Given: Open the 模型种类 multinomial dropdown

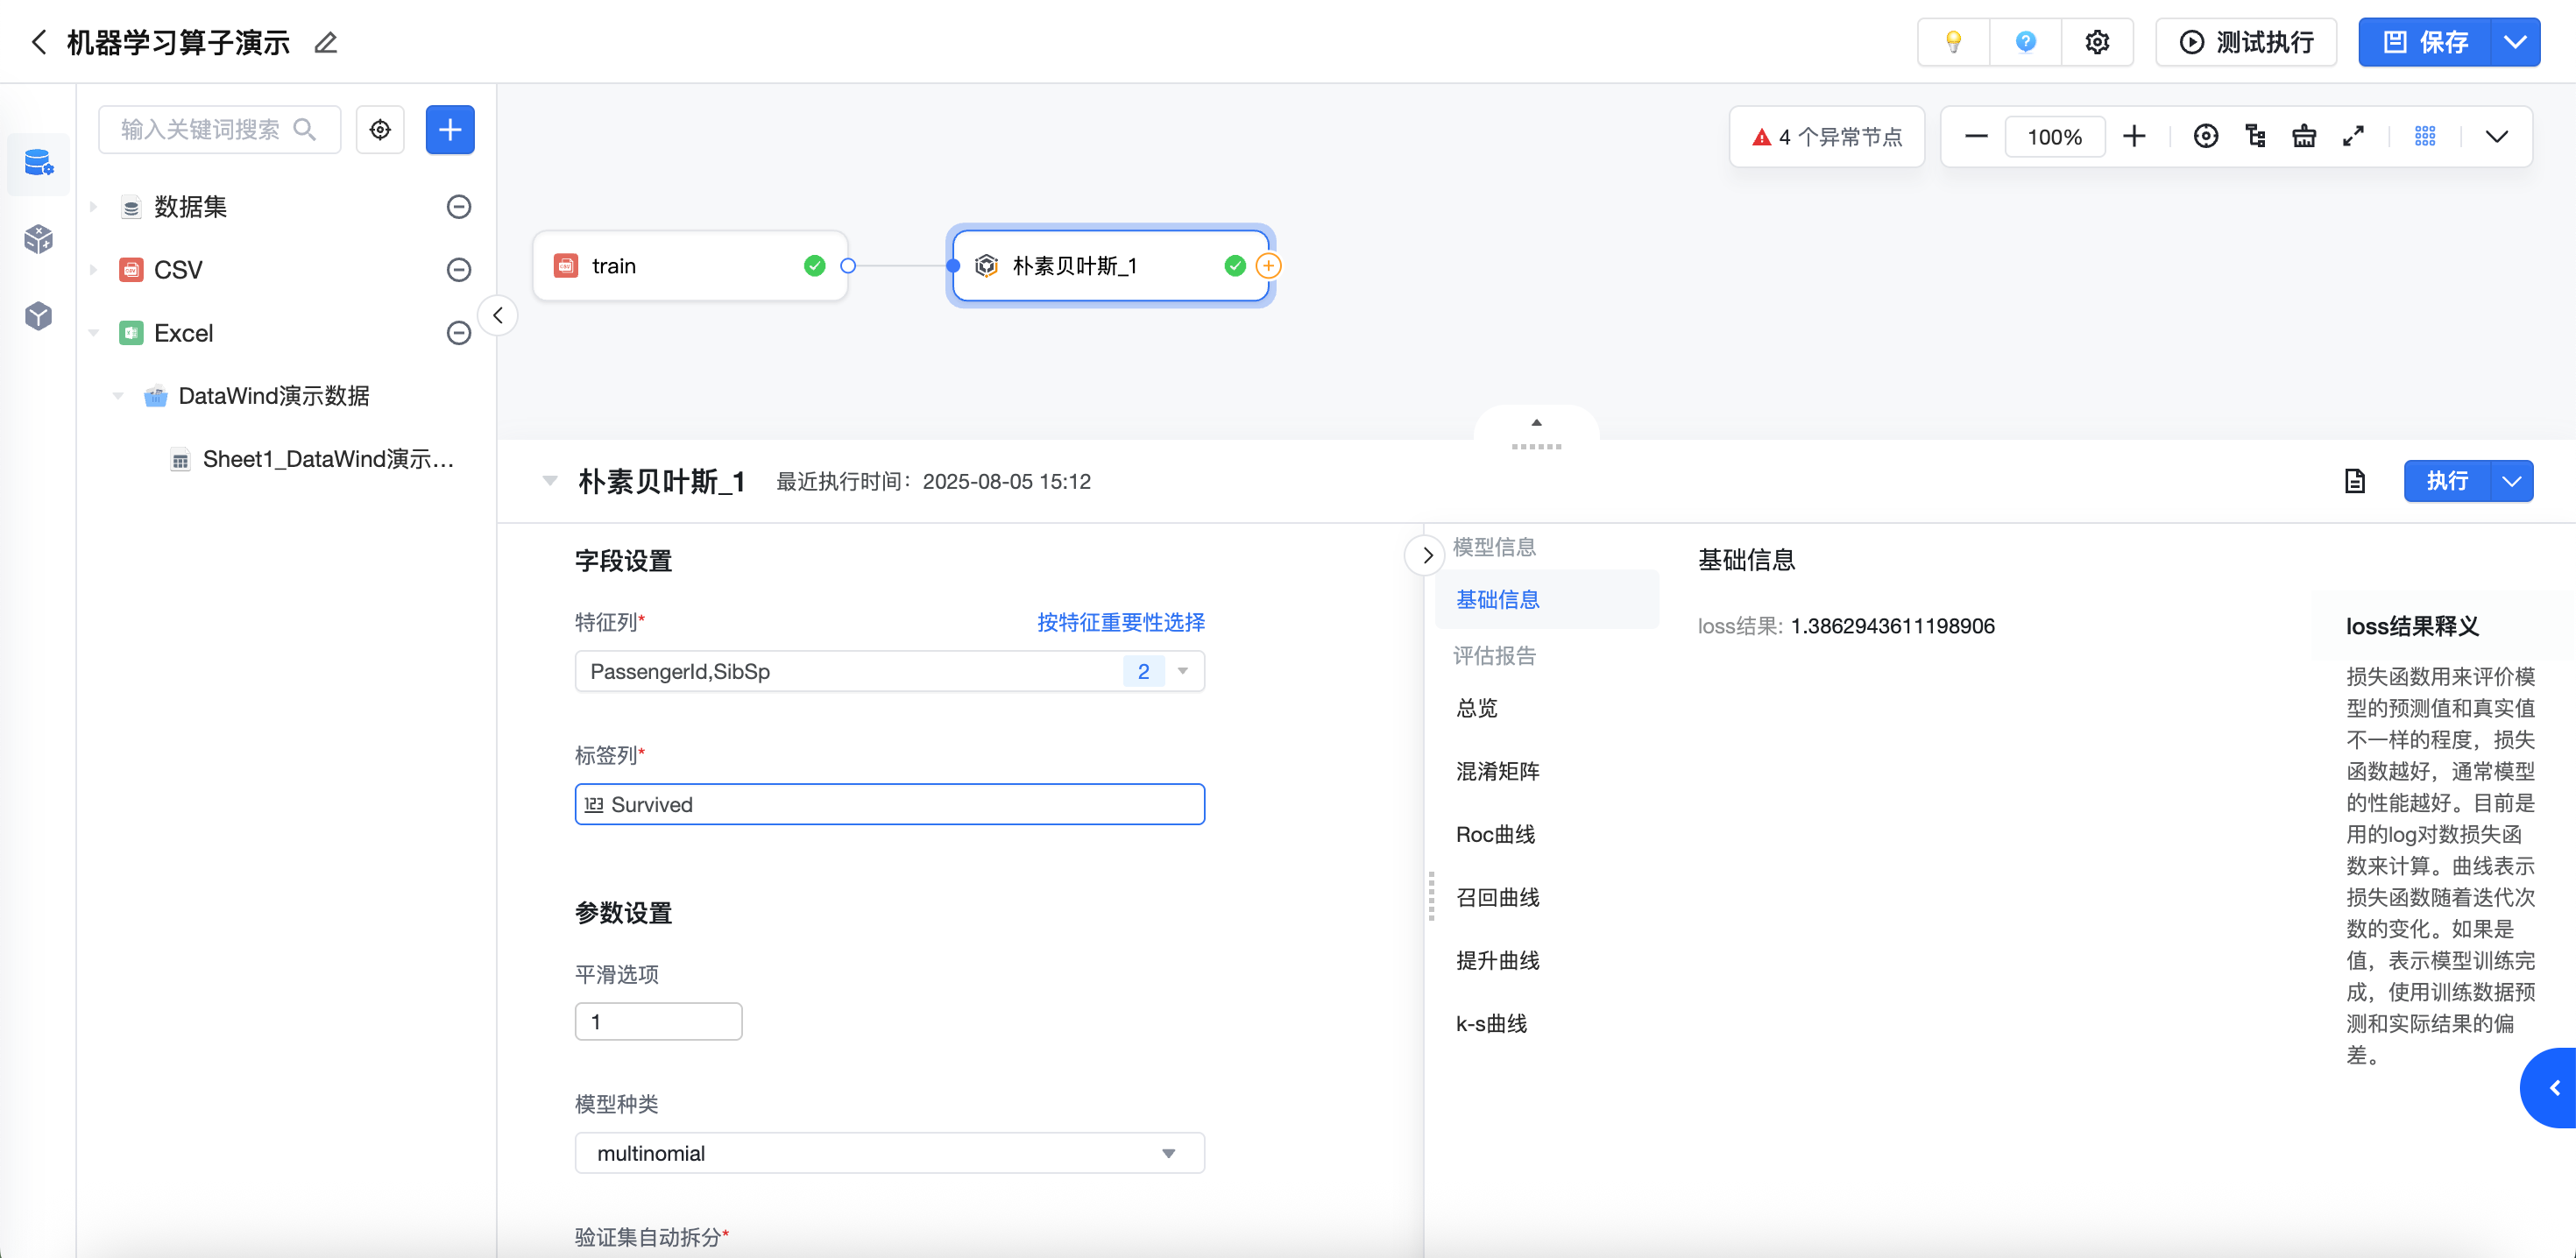Looking at the screenshot, I should point(889,1153).
